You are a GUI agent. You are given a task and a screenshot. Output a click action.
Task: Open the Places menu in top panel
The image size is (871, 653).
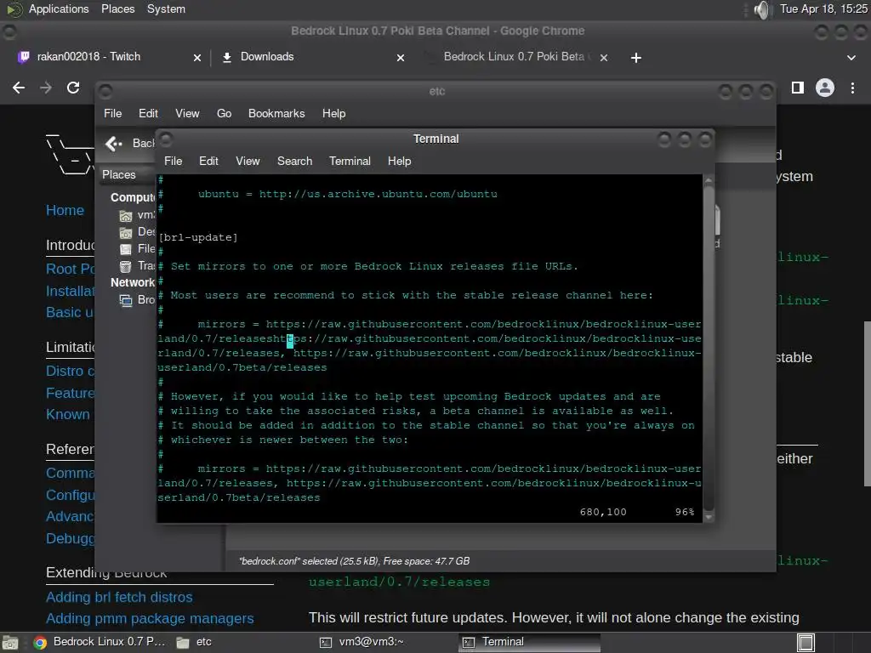pyautogui.click(x=117, y=9)
